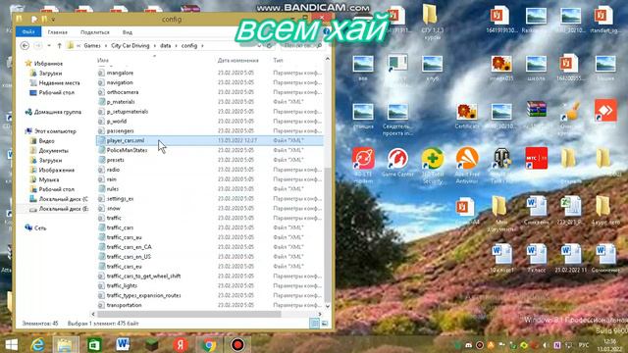Launch Internet Explorer from the taskbar
This screenshot has width=628, height=353.
(38, 344)
